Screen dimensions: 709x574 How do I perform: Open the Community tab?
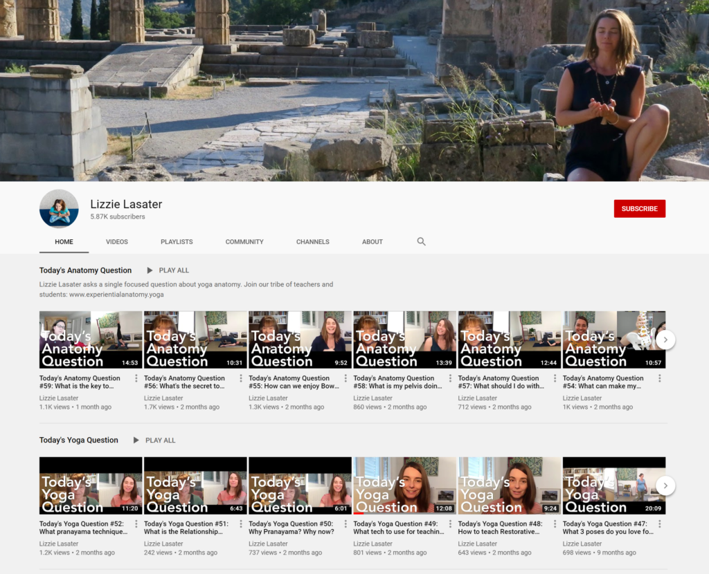click(244, 242)
